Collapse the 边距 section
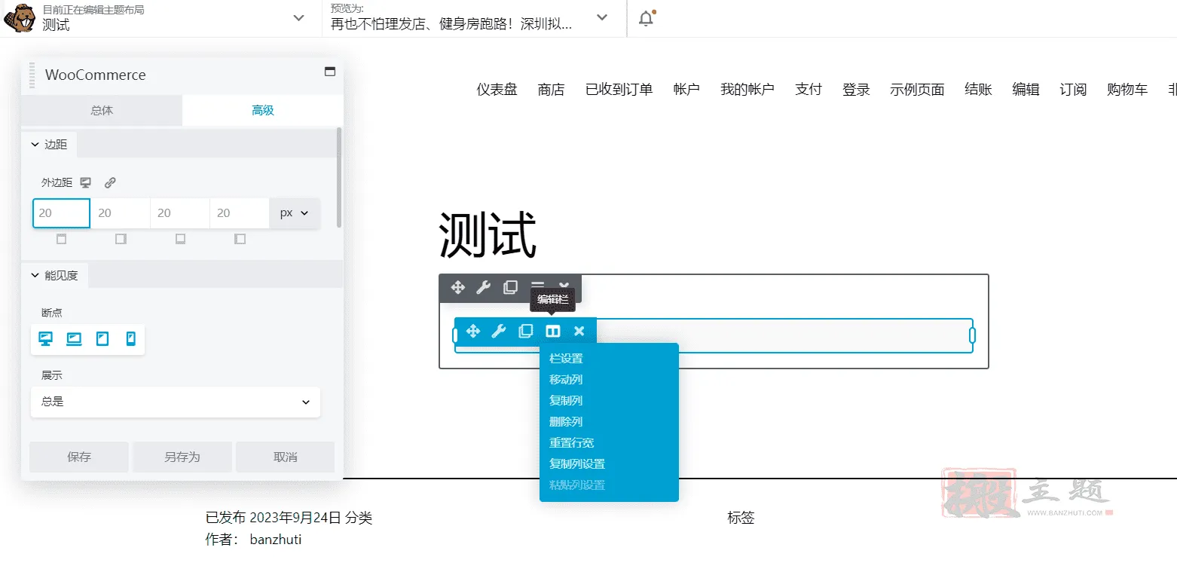This screenshot has width=1177, height=575. point(49,144)
